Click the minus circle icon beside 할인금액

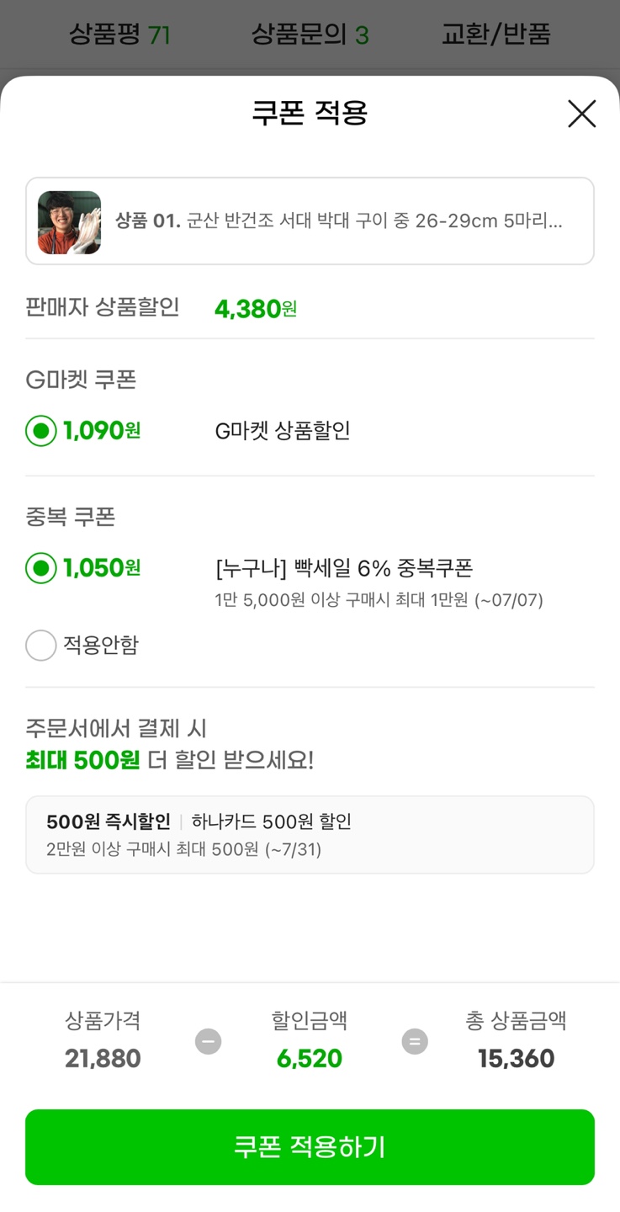click(208, 1042)
